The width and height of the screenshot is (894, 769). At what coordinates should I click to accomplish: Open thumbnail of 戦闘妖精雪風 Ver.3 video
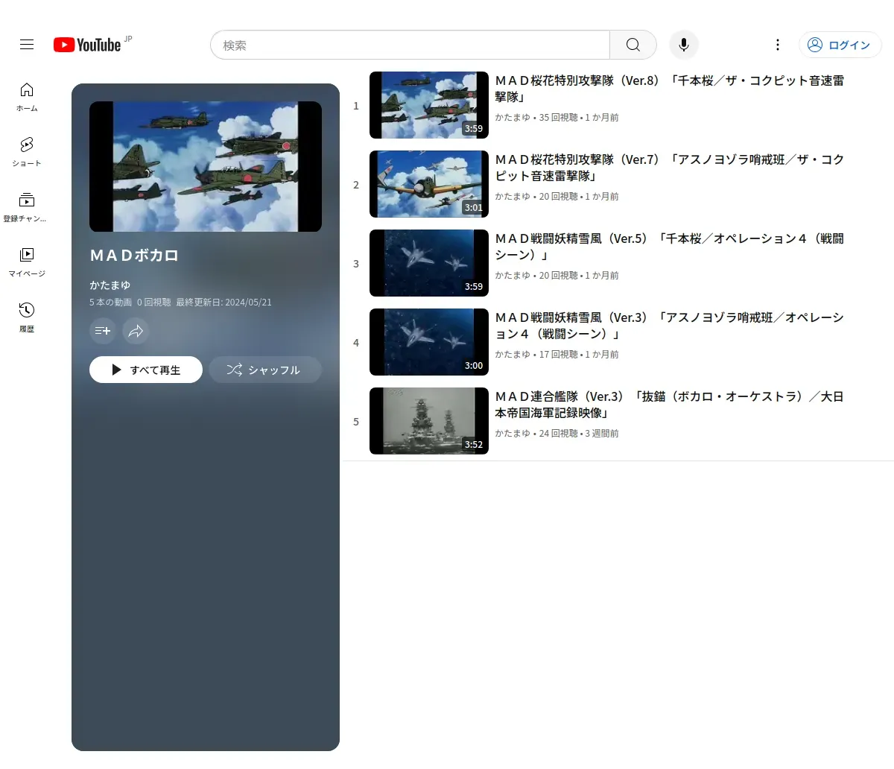429,342
